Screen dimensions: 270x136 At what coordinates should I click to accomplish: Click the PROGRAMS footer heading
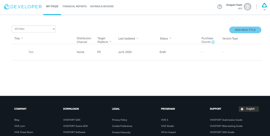tap(168, 109)
